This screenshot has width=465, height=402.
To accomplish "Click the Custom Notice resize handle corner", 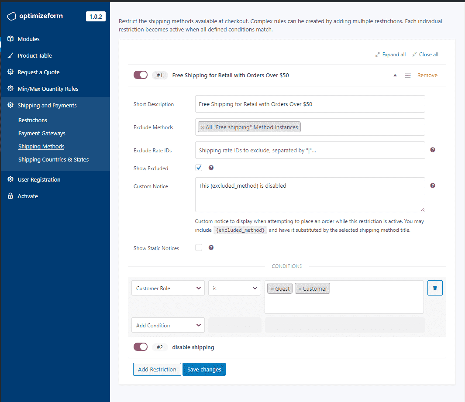I will (423, 210).
